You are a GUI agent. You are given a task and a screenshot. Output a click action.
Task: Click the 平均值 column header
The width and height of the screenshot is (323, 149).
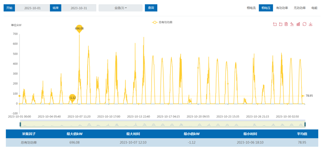click(x=302, y=134)
